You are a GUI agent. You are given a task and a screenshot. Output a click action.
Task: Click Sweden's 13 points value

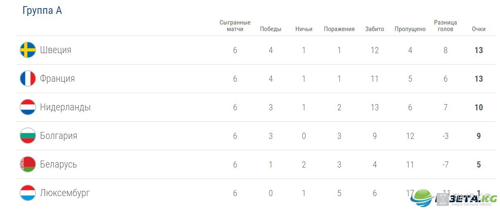(x=479, y=50)
